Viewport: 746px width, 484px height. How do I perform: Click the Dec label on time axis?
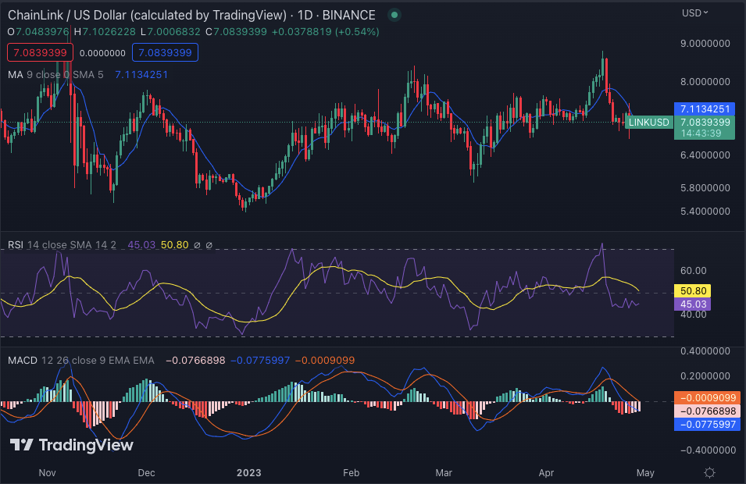click(x=146, y=472)
